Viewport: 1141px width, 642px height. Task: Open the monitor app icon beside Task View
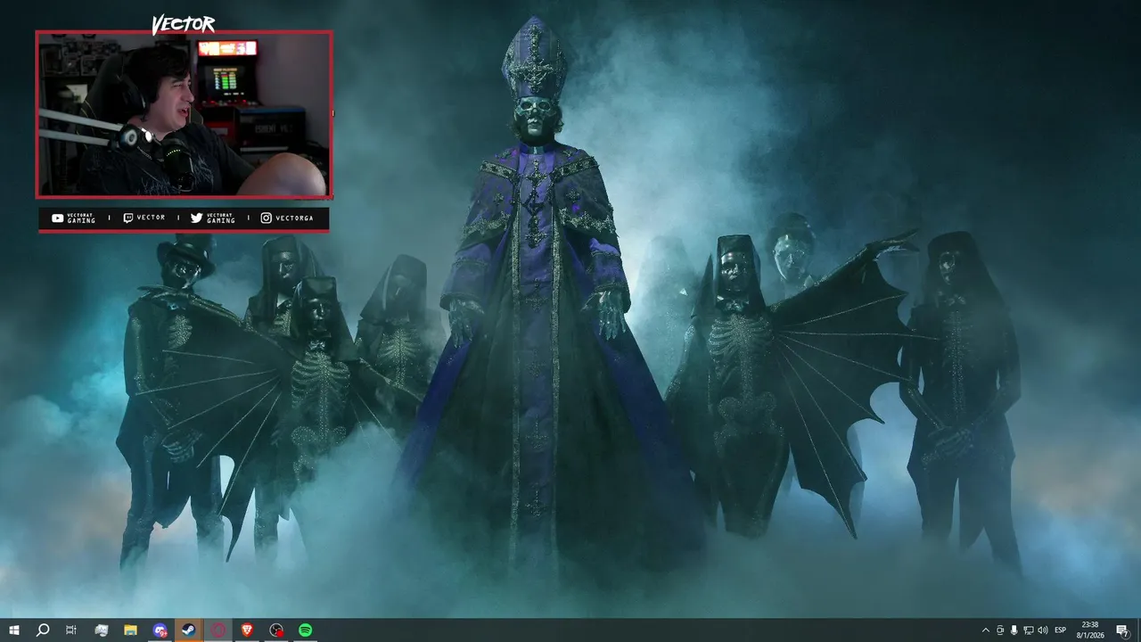pos(101,630)
